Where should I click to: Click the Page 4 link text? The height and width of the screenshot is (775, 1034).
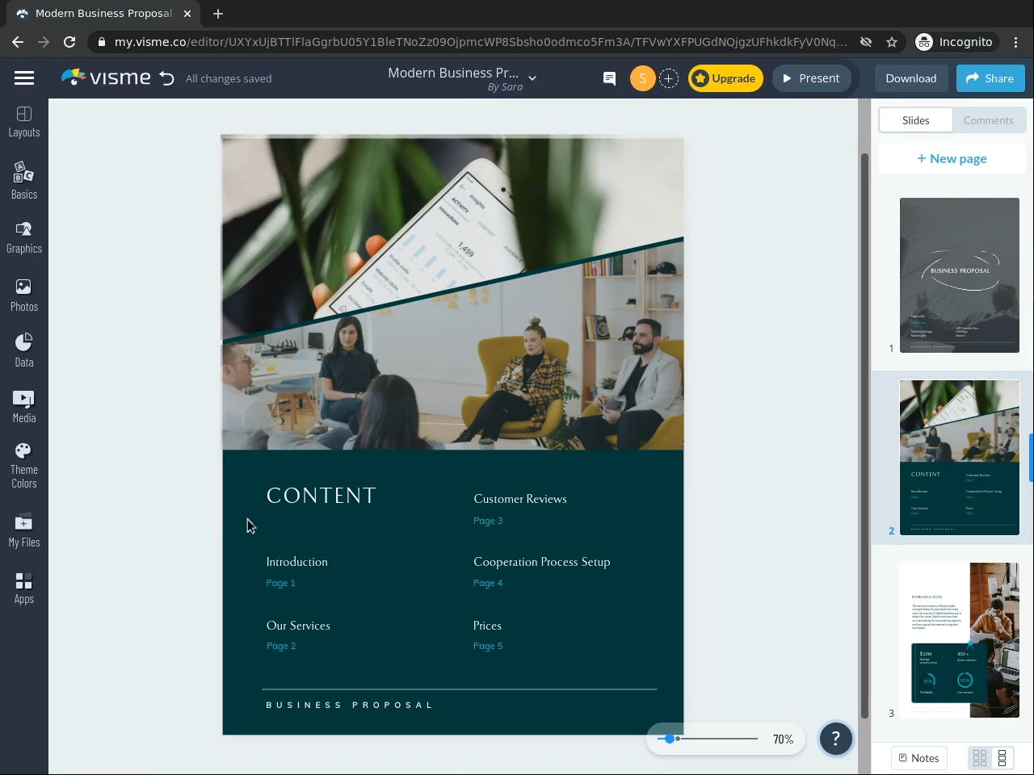[x=488, y=583]
